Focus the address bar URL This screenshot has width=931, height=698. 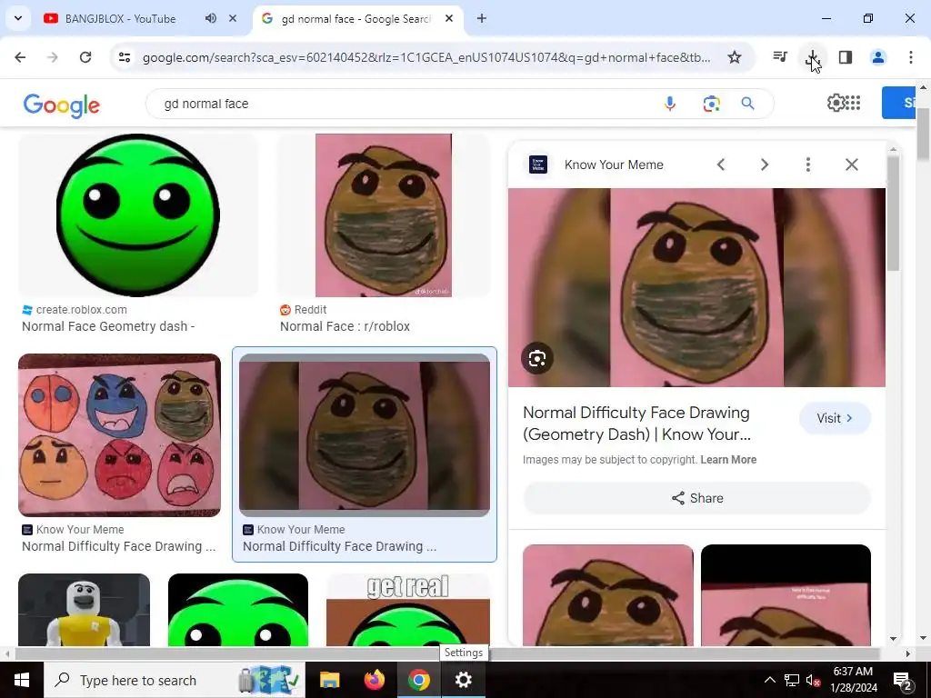tap(426, 57)
